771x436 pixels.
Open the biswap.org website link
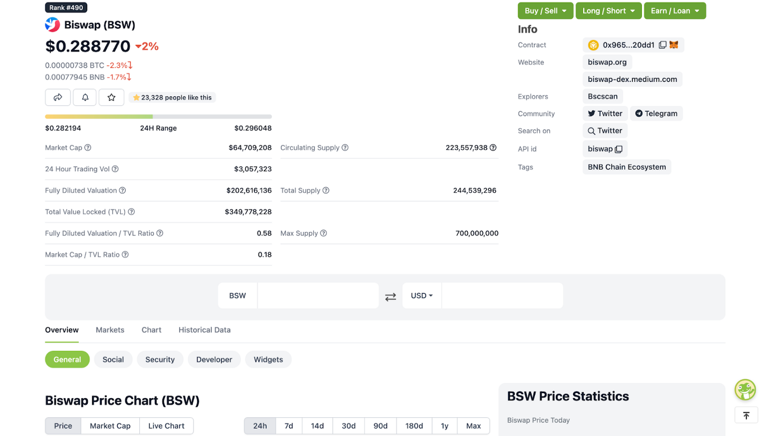(607, 62)
